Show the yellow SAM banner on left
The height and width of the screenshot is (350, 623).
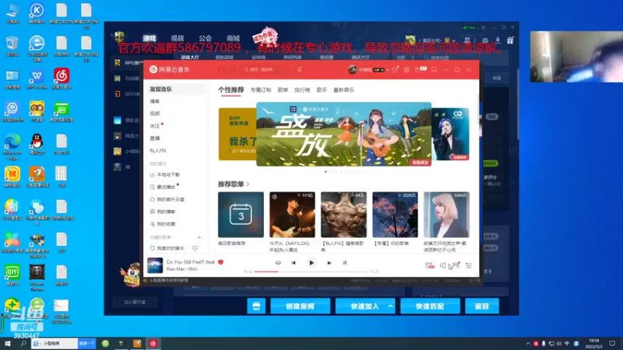pos(238,134)
